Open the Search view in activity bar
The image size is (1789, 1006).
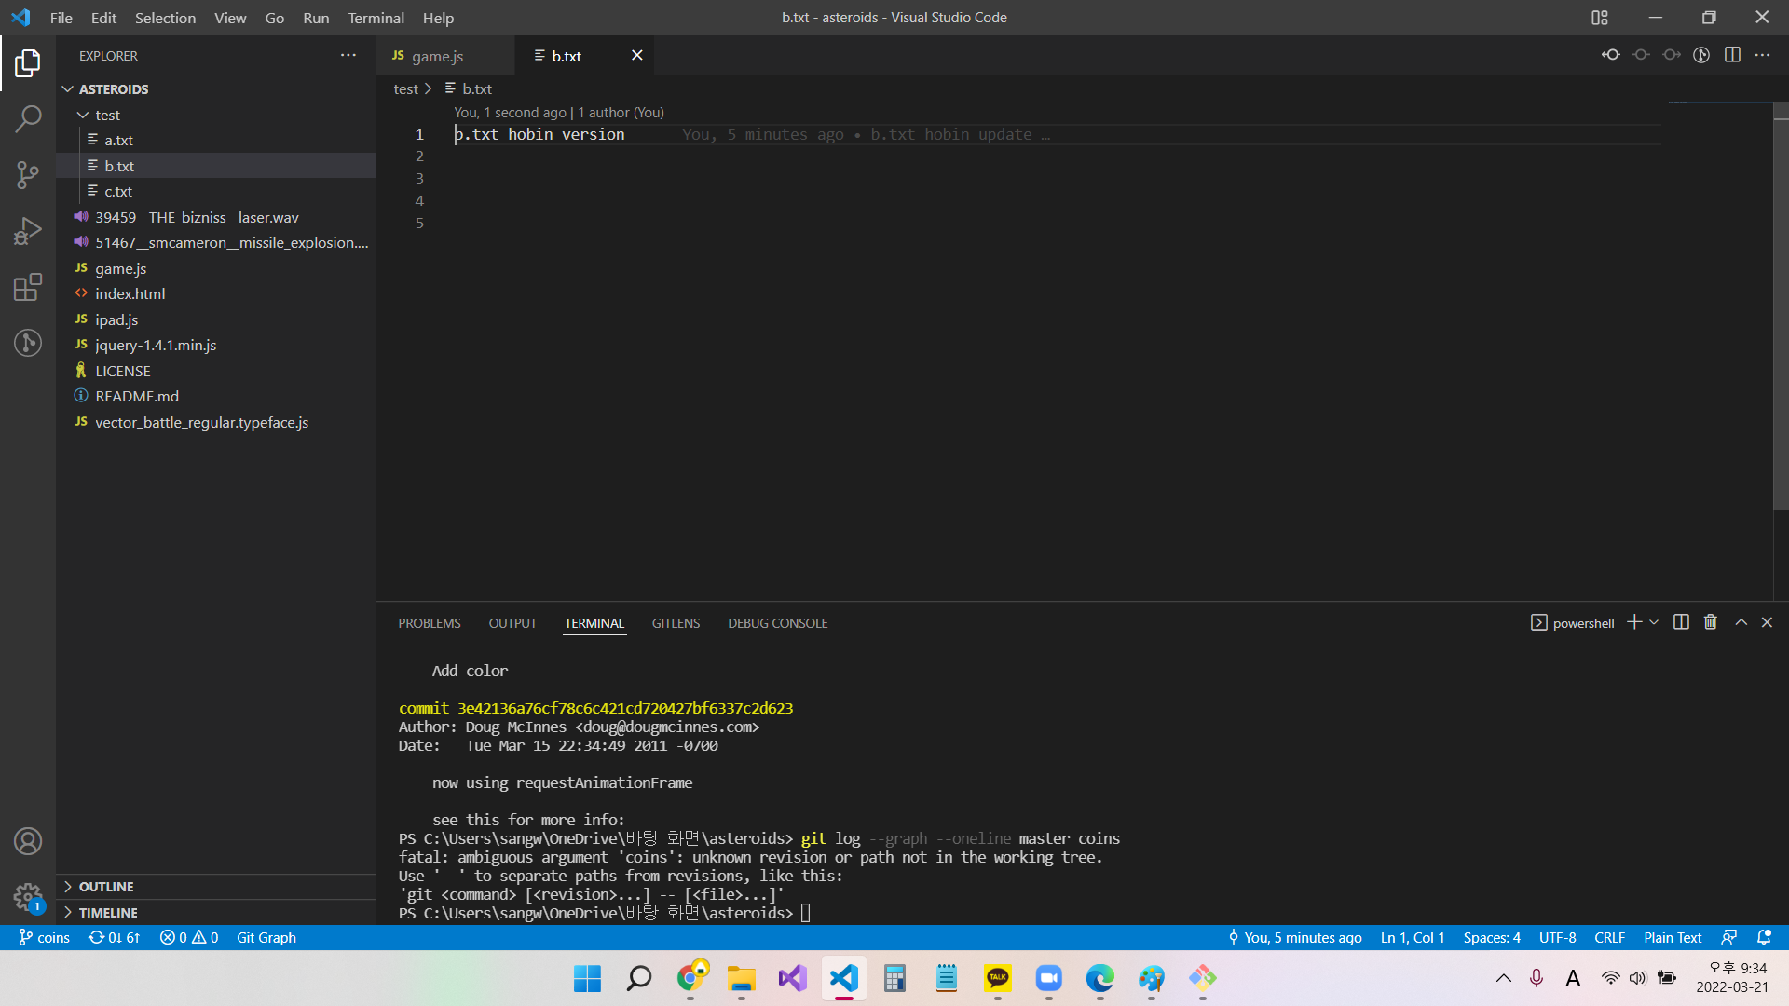[28, 118]
